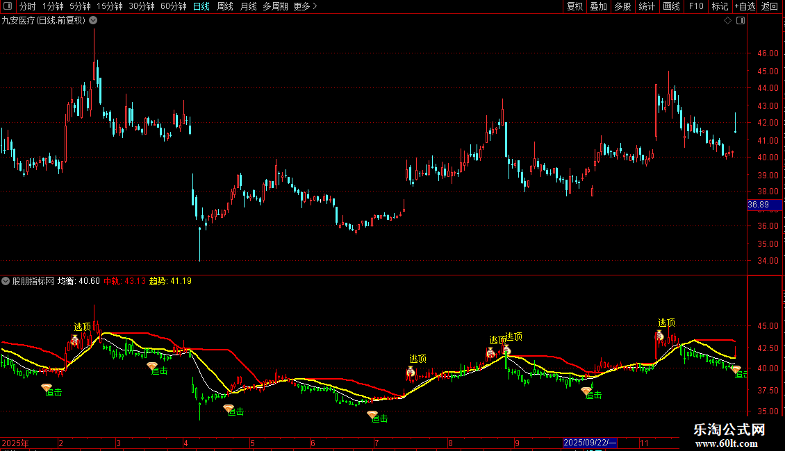Switch to 1分钟 period tab
This screenshot has width=785, height=451.
click(53, 6)
